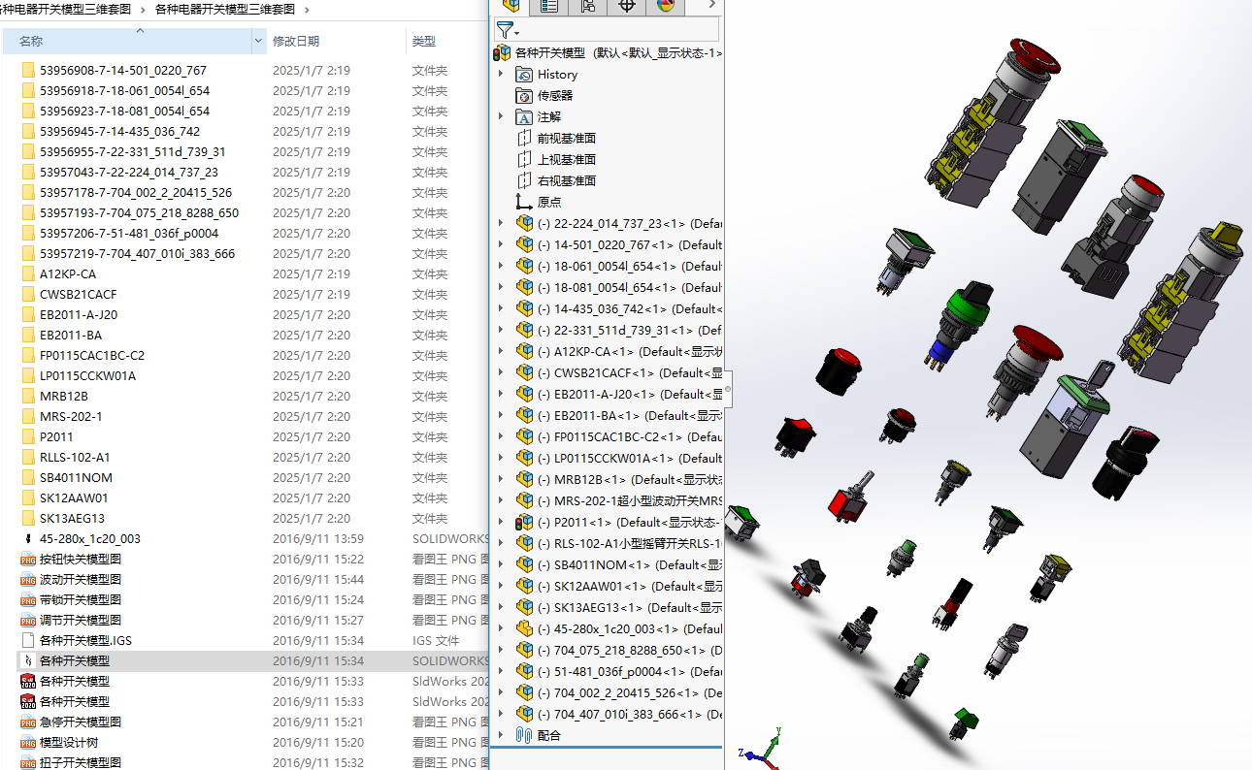Expand the A12KP-CA<1> component node
Image resolution: width=1252 pixels, height=770 pixels.
coord(502,351)
